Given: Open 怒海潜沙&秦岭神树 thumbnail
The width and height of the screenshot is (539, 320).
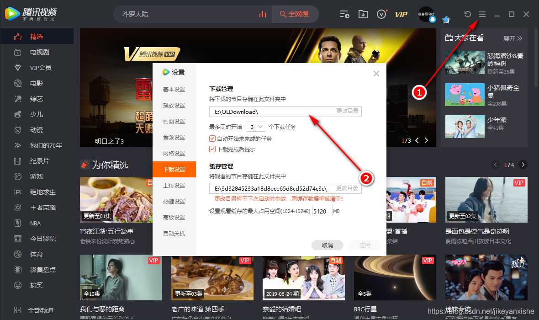Looking at the screenshot, I should click(x=465, y=63).
